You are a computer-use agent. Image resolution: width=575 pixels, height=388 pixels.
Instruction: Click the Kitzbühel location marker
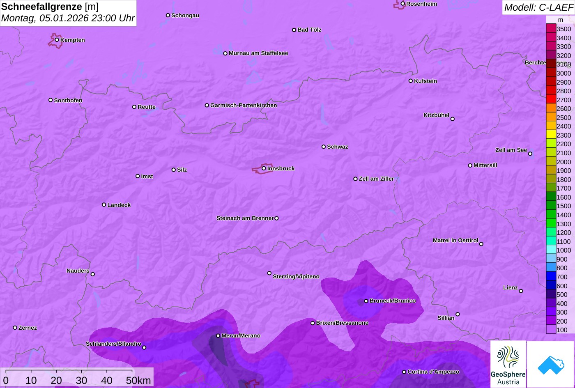453,119
